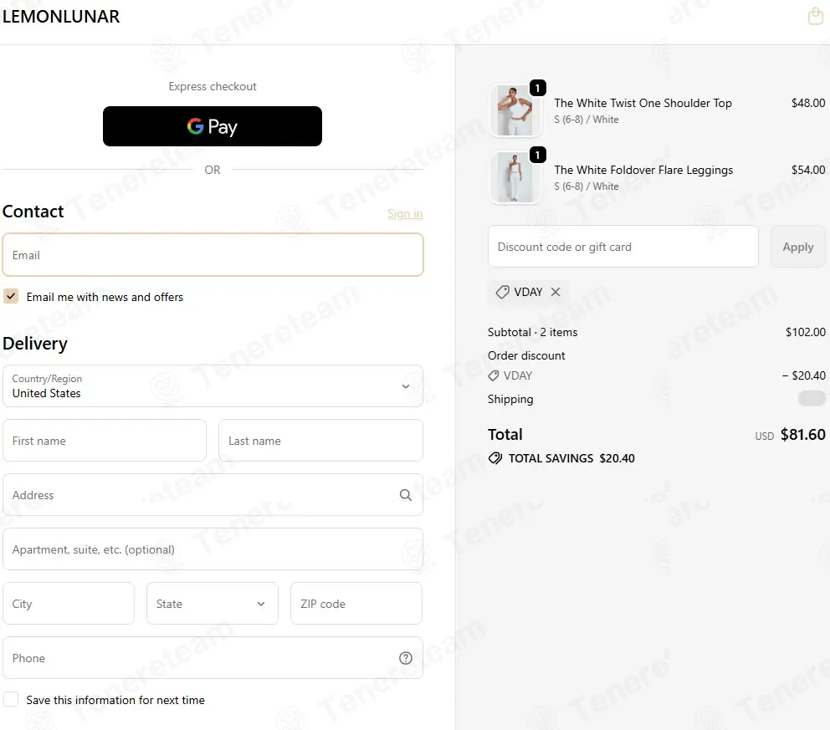Image resolution: width=830 pixels, height=730 pixels.
Task: Uncheck Email me with news and offers
Action: (x=11, y=296)
